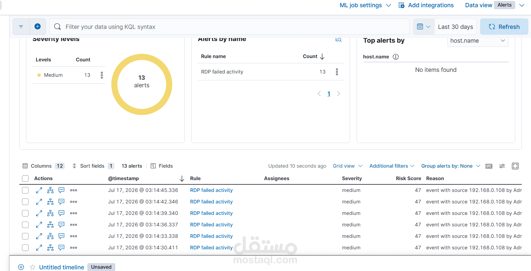Sort by the Count column in Alerts by name
This screenshot has width=531, height=271.
tap(314, 56)
